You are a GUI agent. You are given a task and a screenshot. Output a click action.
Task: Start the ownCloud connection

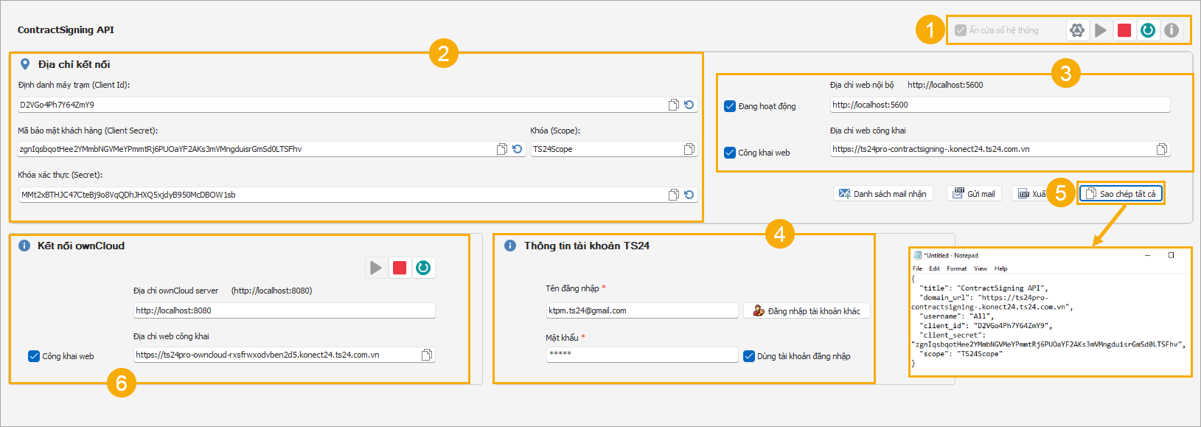point(376,268)
